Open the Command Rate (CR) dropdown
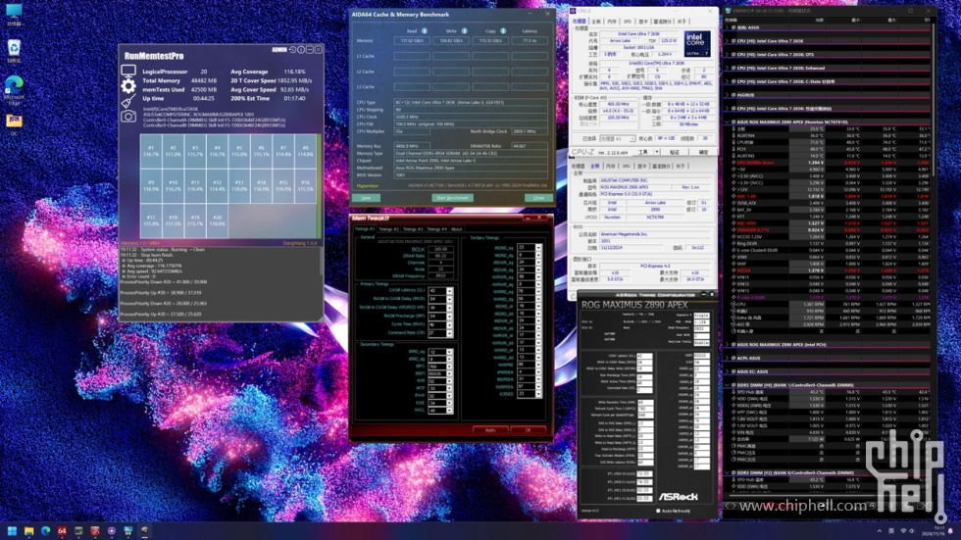The image size is (961, 540). click(x=449, y=333)
